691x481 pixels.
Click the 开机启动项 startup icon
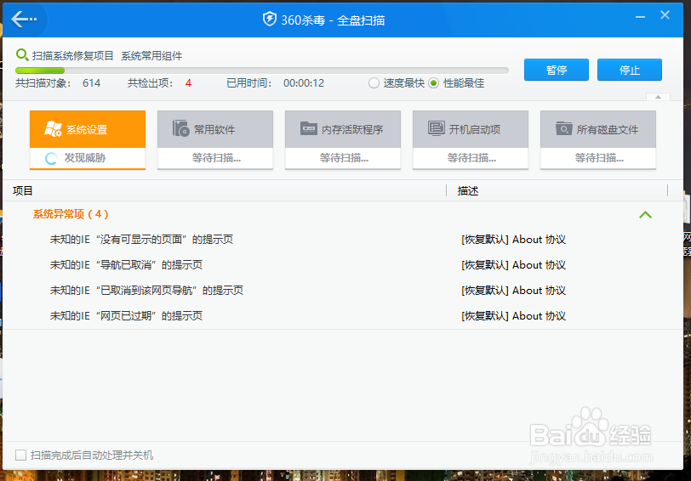[x=437, y=128]
